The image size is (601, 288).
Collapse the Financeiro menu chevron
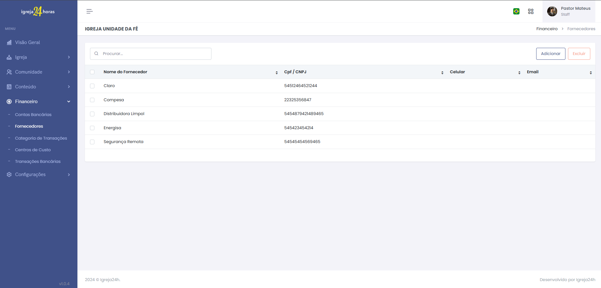(69, 102)
